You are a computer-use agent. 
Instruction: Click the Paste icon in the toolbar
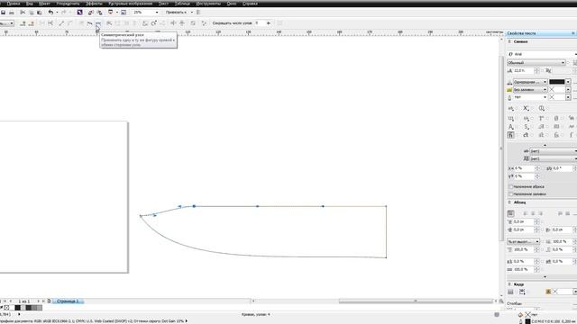tap(40, 13)
